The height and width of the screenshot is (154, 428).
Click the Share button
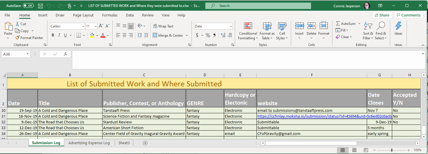pos(382,15)
